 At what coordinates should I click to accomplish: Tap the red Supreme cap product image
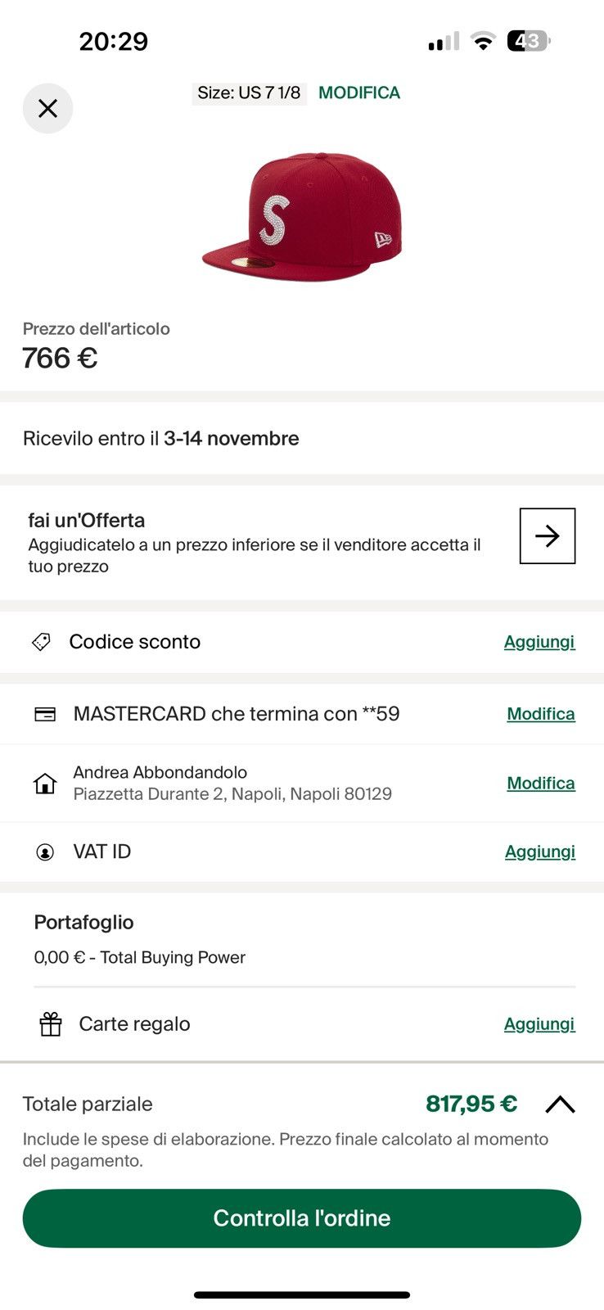tap(302, 217)
